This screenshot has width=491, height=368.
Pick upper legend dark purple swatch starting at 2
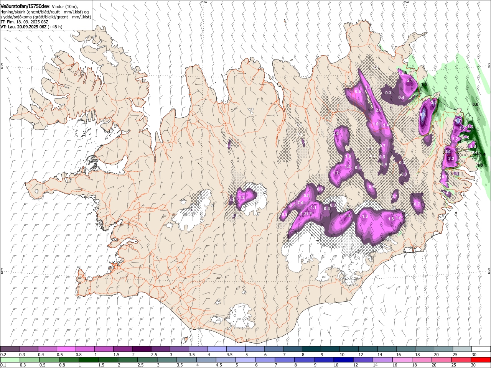click(x=141, y=349)
